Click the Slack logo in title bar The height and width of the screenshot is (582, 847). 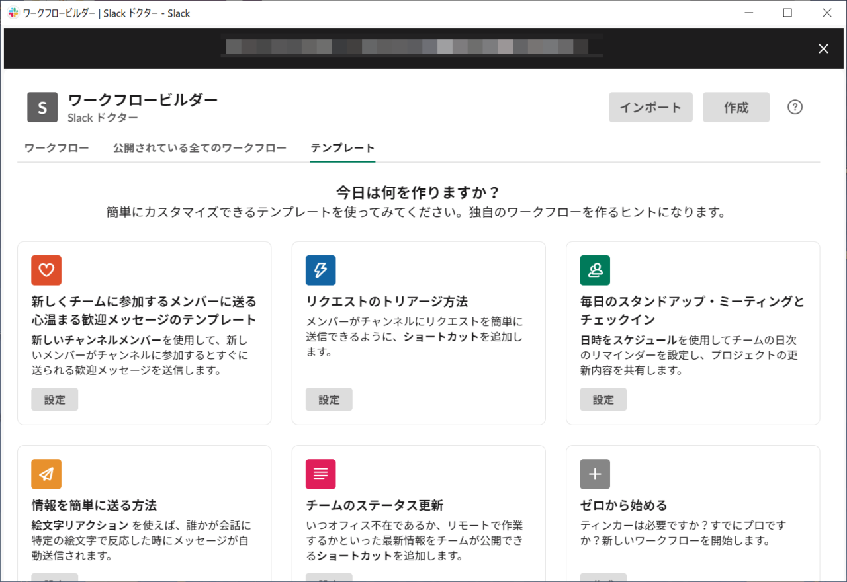[13, 13]
